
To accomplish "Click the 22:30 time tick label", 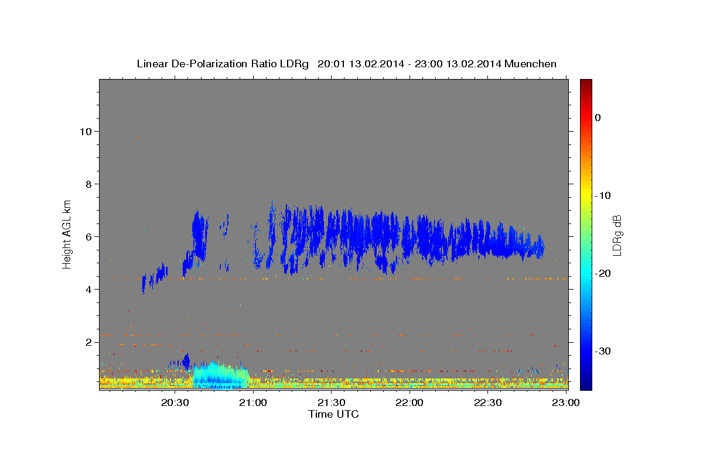I will 487,402.
